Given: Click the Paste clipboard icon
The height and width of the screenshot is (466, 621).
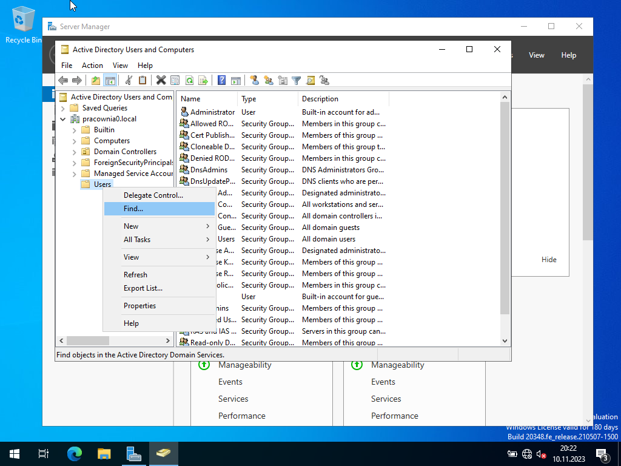Looking at the screenshot, I should click(143, 81).
